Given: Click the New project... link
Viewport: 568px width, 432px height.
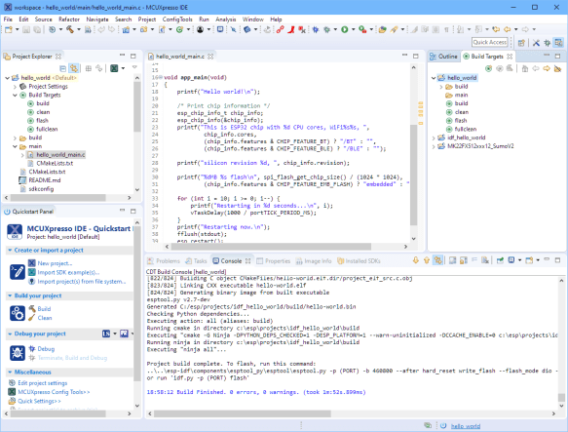Looking at the screenshot, I should [55, 263].
